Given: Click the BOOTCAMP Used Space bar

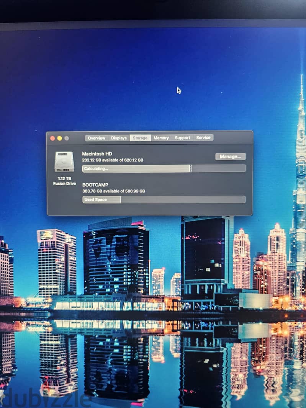Looking at the screenshot, I should pos(164,199).
